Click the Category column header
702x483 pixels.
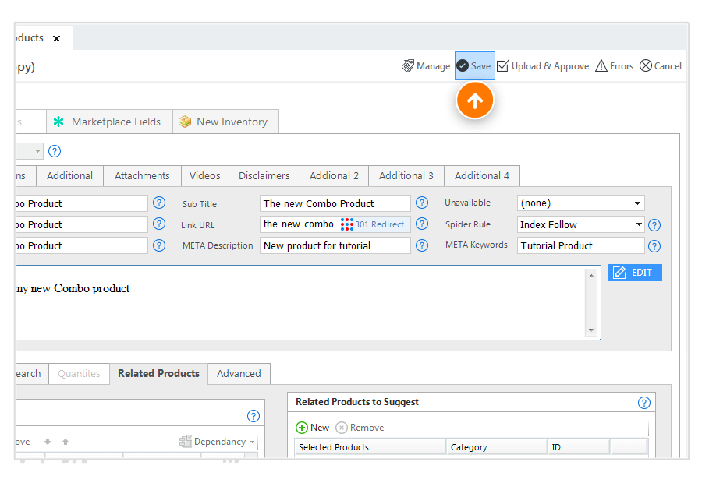pos(497,447)
